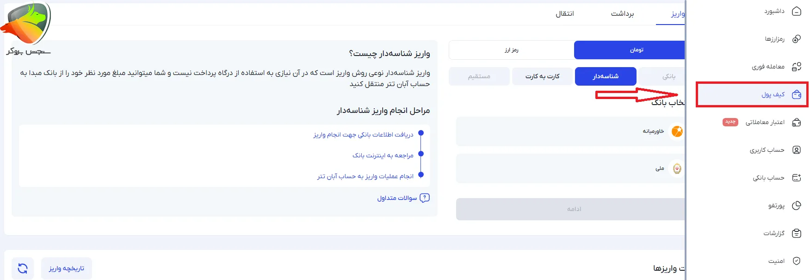Open حساب کاربری menu entry
The height and width of the screenshot is (280, 810).
[x=767, y=150]
